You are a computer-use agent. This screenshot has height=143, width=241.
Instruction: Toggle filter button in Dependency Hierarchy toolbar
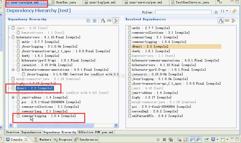[x=116, y=21]
